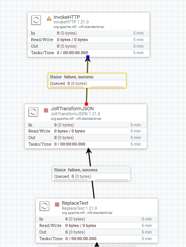Click the ReplaceText 1.21.0 type label

79,208
